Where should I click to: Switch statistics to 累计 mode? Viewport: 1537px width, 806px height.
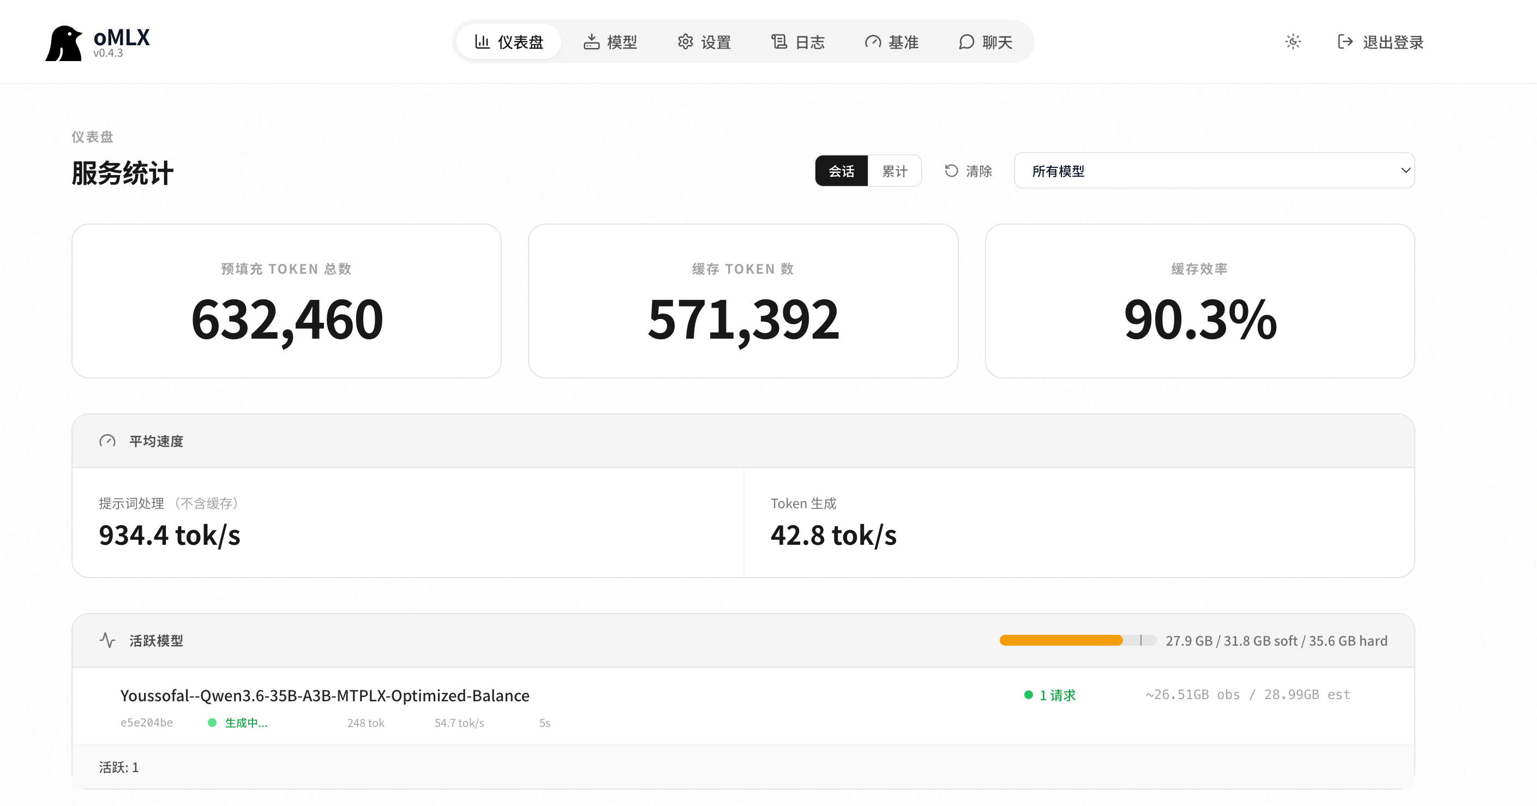pyautogui.click(x=894, y=171)
